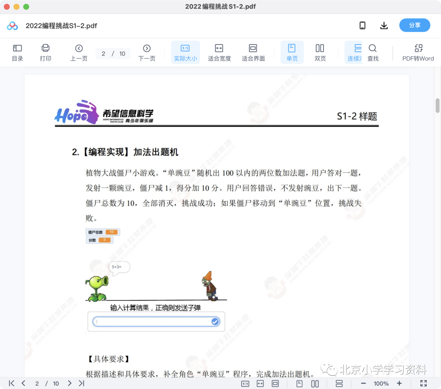
Task: Click file name 2022编程挑战S1-2.pdf in header
Action: point(61,26)
